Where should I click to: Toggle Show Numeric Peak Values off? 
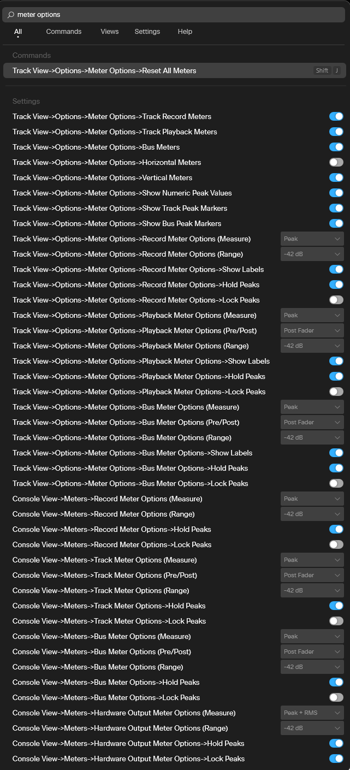coord(336,193)
